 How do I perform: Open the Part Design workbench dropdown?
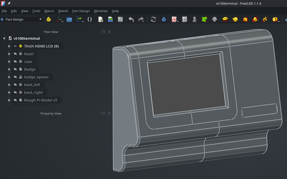(x=21, y=19)
